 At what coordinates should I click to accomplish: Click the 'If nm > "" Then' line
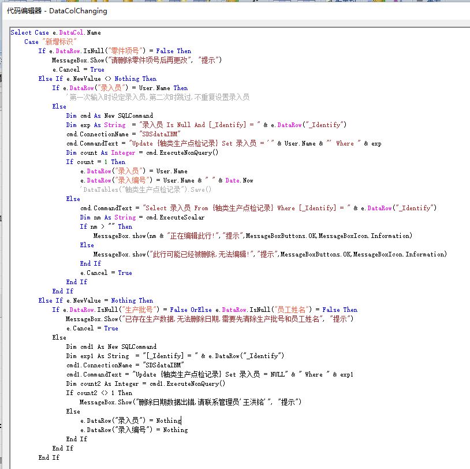click(106, 227)
